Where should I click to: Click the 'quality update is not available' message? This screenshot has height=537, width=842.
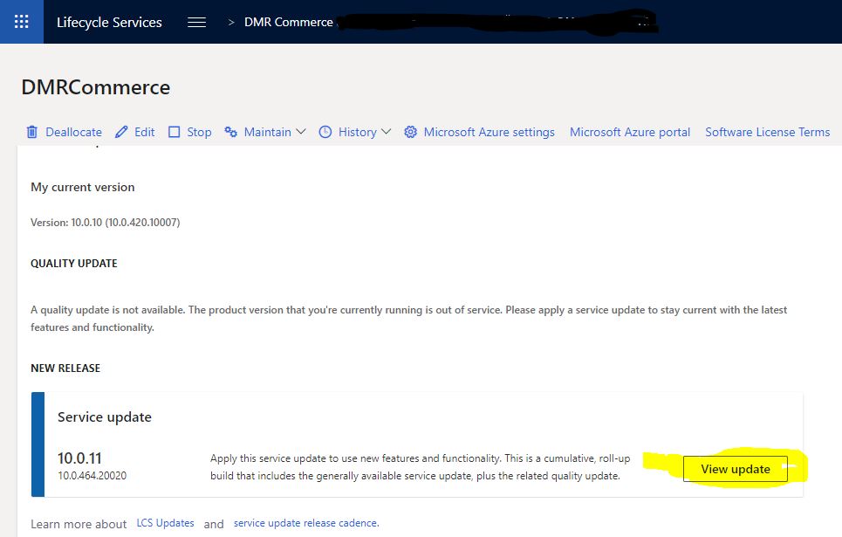408,318
